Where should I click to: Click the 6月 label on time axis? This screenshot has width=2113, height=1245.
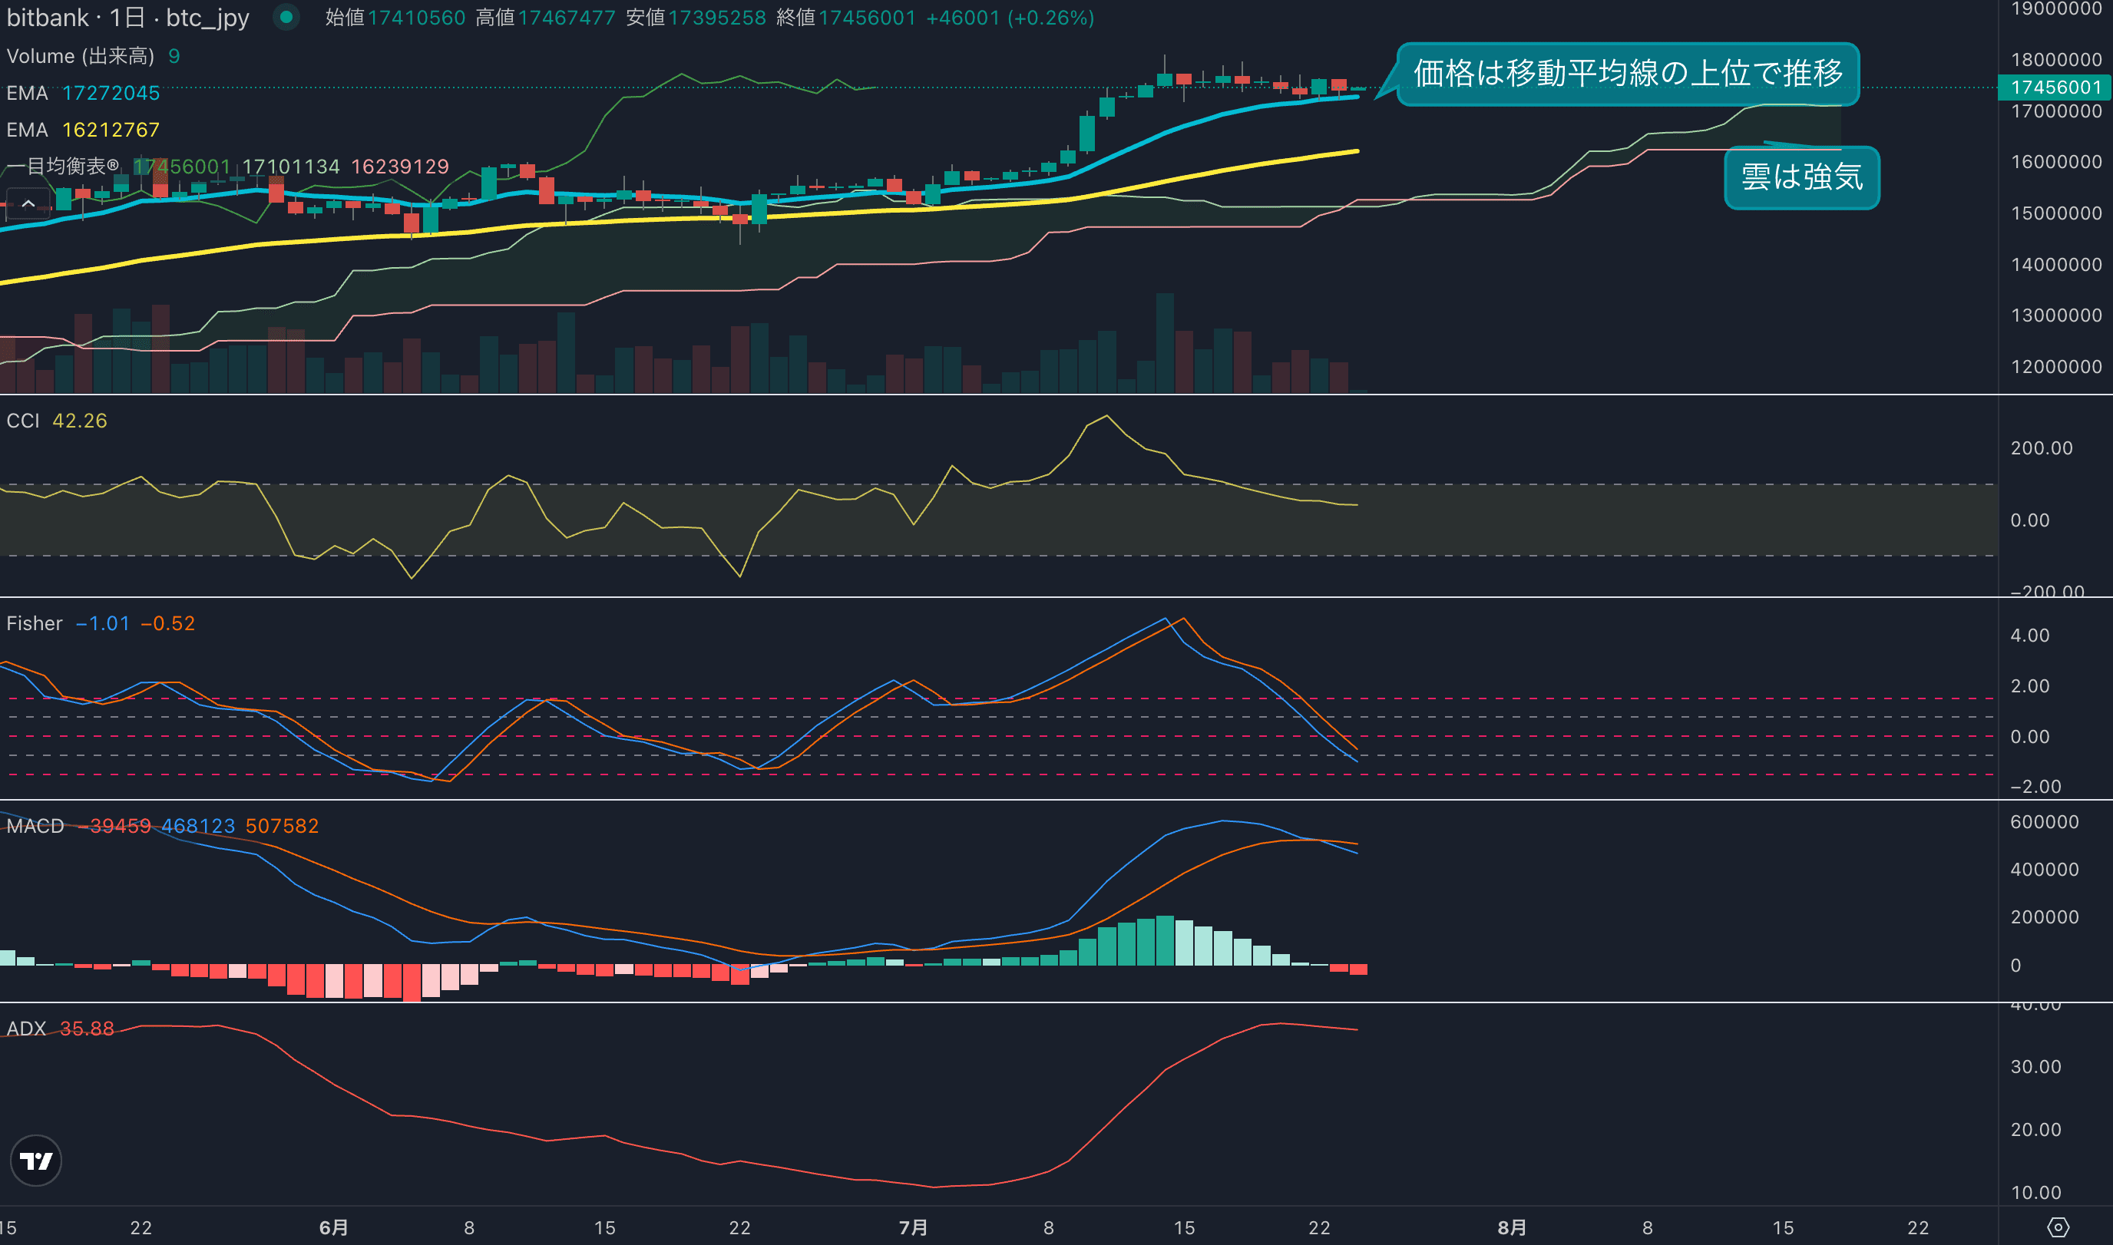click(x=333, y=1227)
